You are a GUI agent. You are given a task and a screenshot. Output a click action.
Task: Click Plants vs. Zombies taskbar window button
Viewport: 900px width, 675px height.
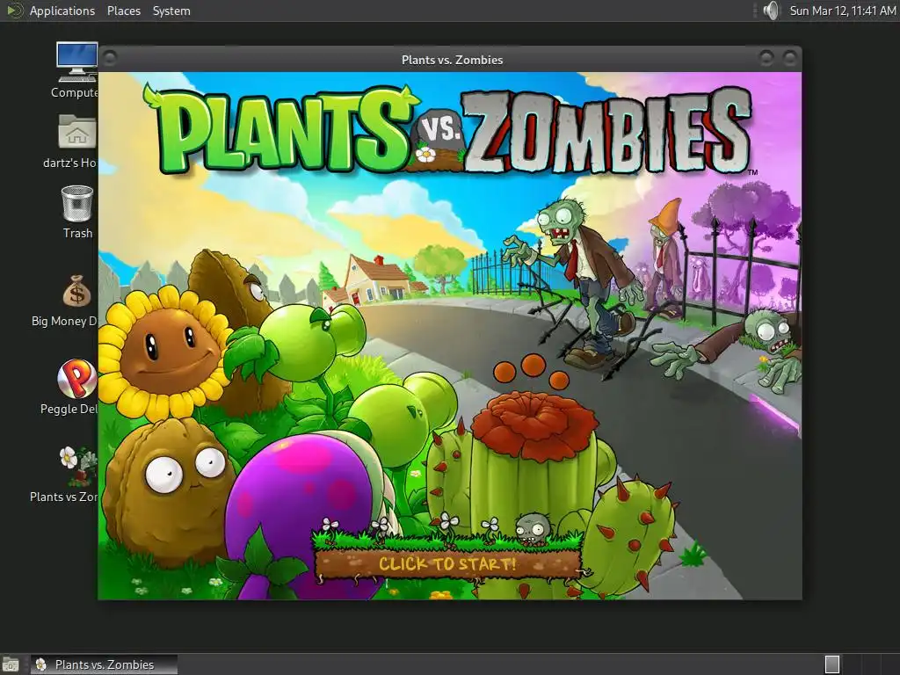tap(104, 664)
